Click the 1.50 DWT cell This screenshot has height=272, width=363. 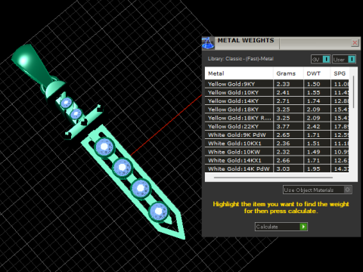pos(317,84)
